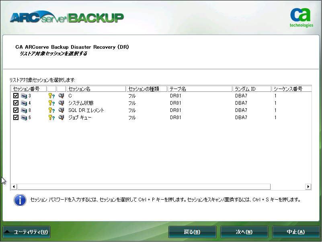This screenshot has height=242, width=322.
Task: Uncheck the session 3 checkbox
Action: click(16, 96)
